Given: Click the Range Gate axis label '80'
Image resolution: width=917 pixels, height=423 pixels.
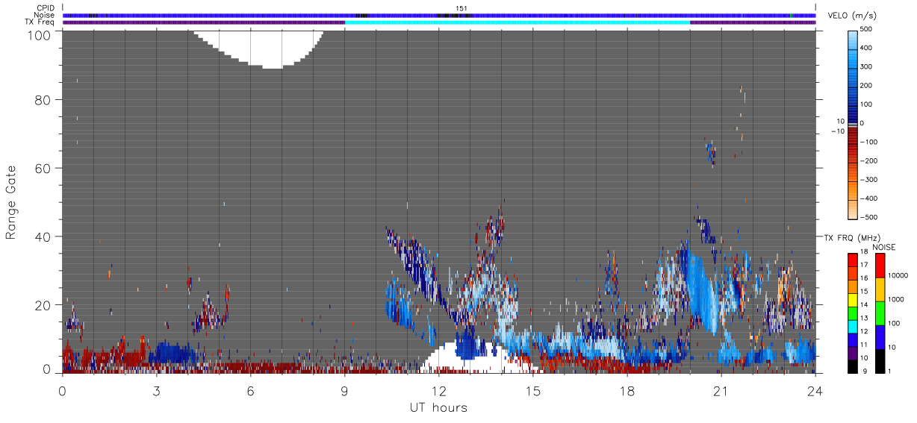Looking at the screenshot, I should pos(42,99).
